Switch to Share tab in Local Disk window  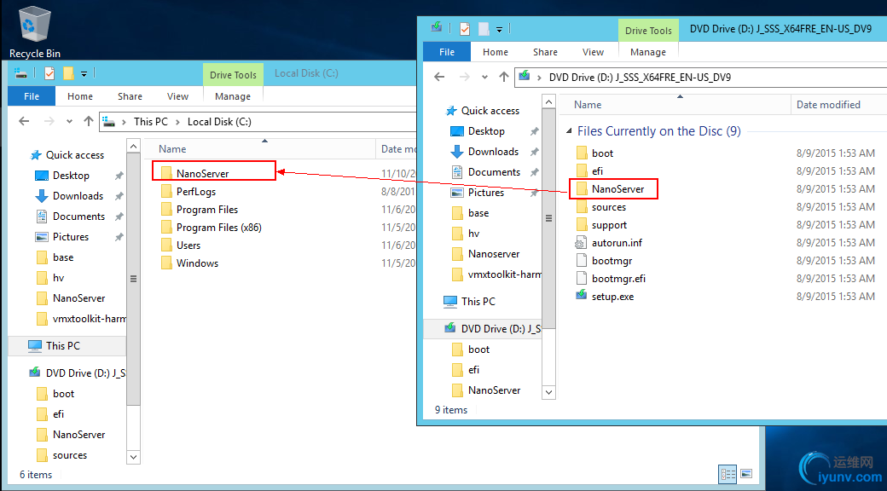(130, 96)
